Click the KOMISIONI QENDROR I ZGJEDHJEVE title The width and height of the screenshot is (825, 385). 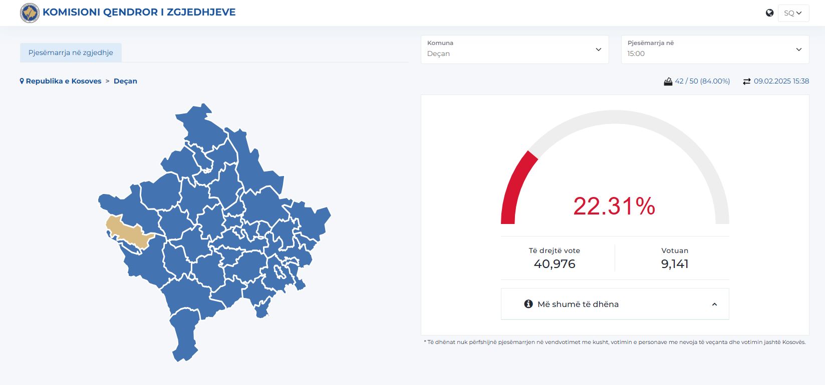point(139,12)
